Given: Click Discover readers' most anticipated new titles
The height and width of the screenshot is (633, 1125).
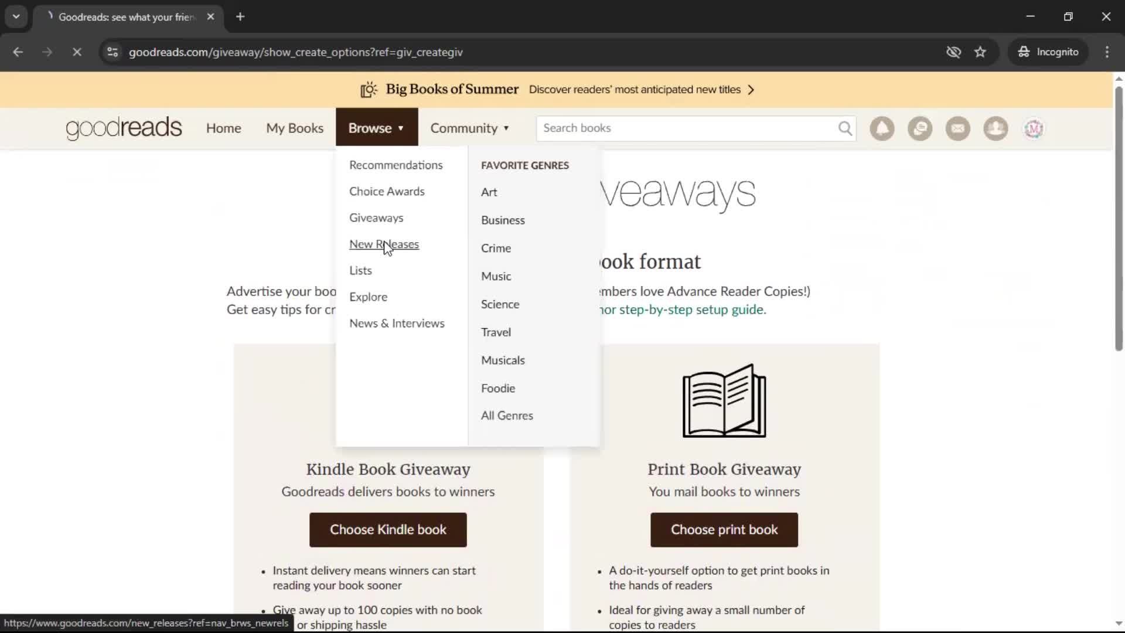Looking at the screenshot, I should [635, 90].
